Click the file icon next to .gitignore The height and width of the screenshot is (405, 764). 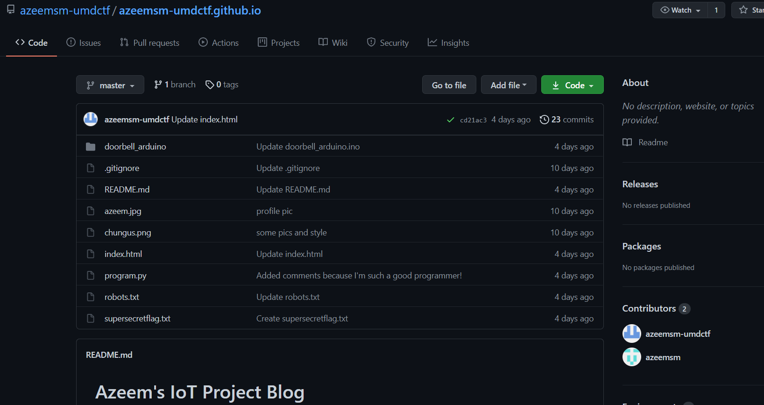click(91, 168)
